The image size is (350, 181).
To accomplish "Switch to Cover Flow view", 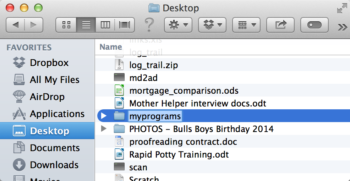I will pyautogui.click(x=125, y=25).
